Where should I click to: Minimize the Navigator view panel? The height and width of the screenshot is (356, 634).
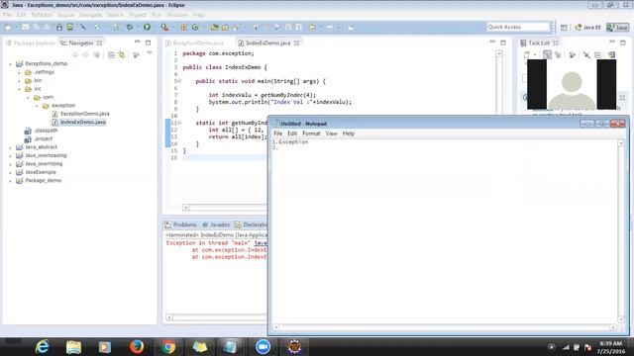coord(138,42)
